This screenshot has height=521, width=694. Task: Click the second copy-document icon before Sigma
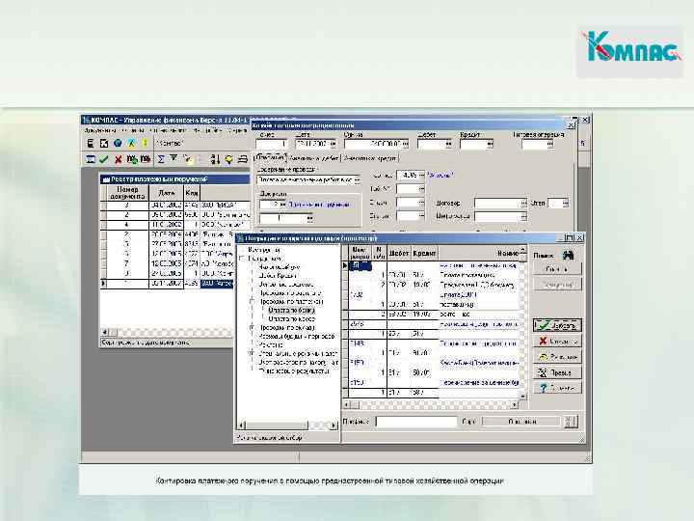click(x=146, y=159)
